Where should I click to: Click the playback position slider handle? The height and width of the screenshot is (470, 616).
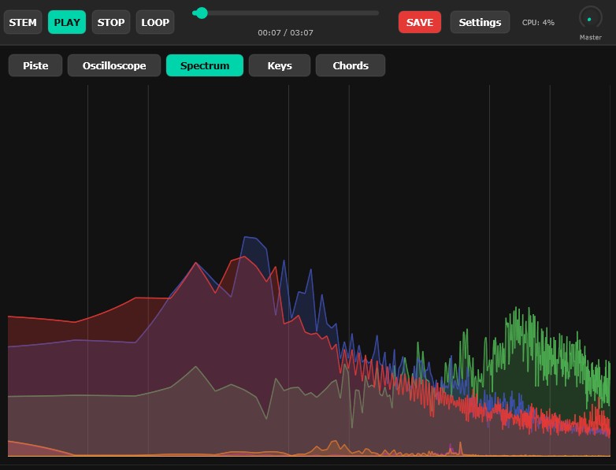coord(202,13)
